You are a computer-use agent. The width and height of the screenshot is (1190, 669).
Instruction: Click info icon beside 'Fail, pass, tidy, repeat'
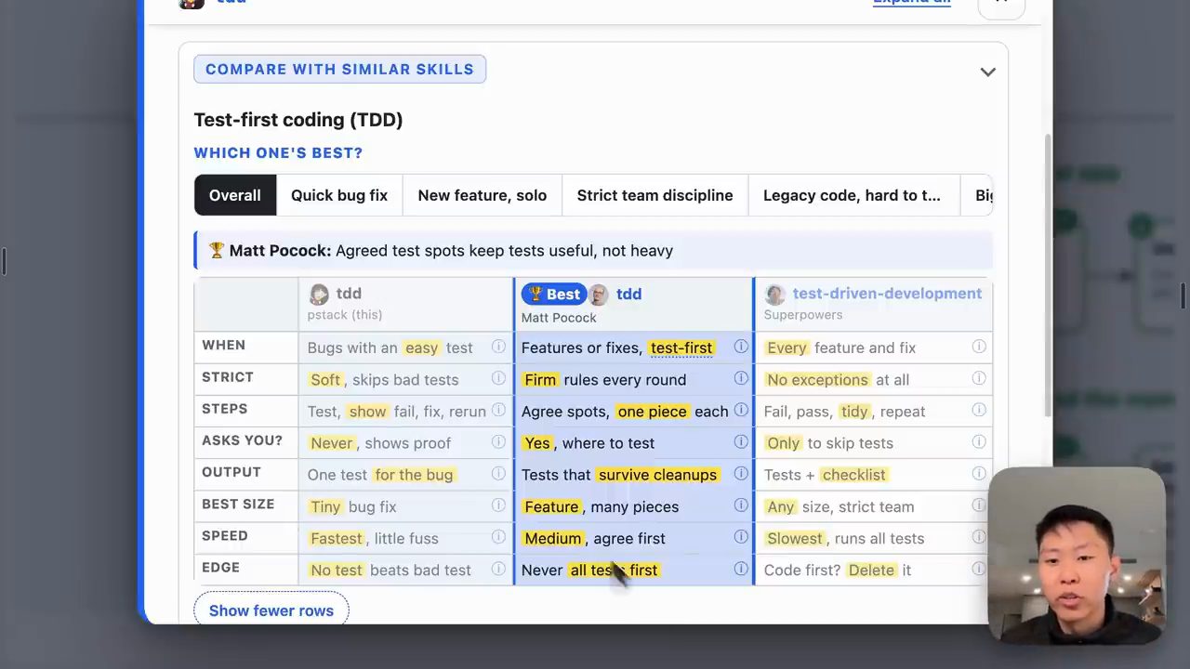tap(979, 410)
